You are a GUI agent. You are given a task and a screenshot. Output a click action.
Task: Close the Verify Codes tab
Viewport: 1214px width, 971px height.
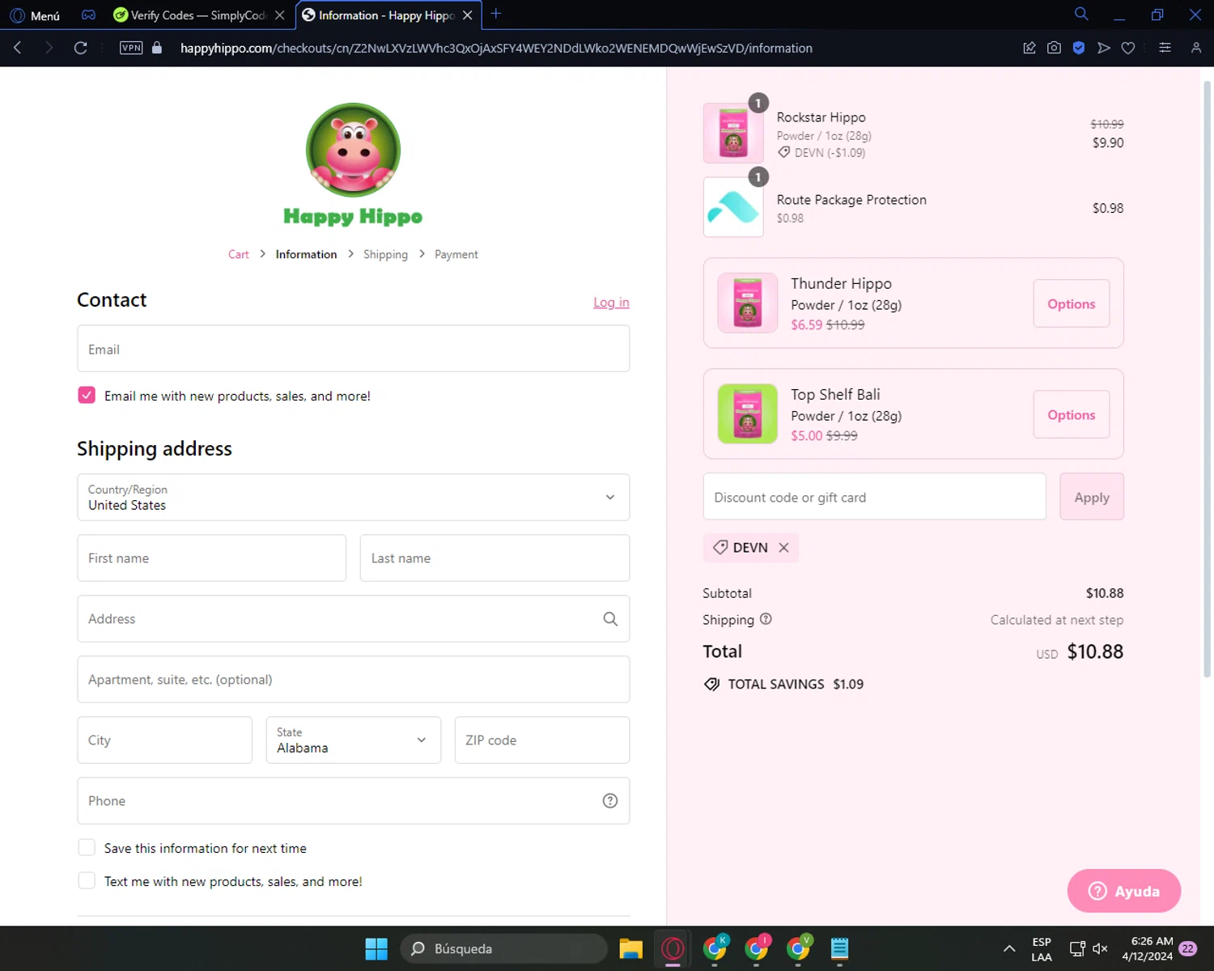click(280, 15)
